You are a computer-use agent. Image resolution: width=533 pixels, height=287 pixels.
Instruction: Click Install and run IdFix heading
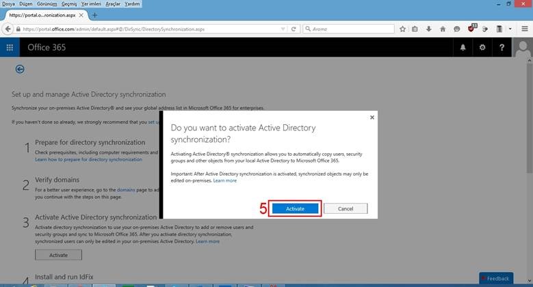[x=64, y=277]
